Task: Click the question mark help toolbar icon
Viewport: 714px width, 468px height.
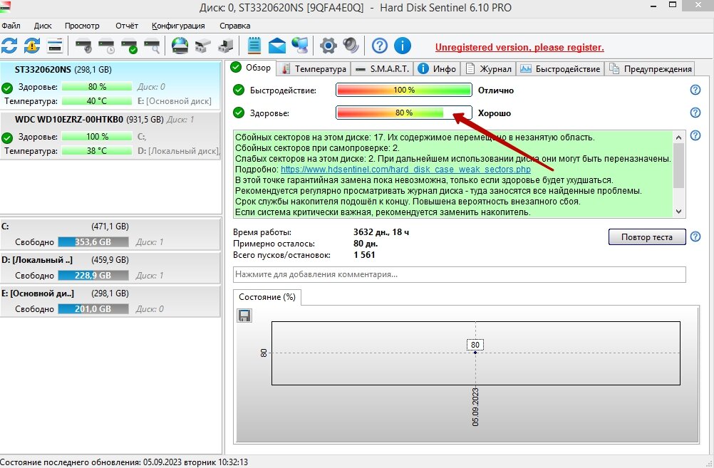Action: click(380, 46)
